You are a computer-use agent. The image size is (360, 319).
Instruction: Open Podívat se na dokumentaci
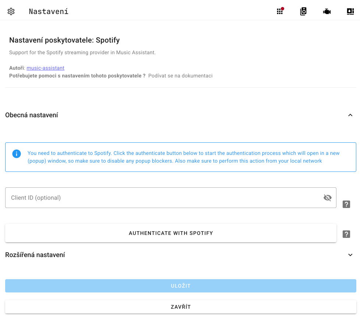[x=180, y=76]
